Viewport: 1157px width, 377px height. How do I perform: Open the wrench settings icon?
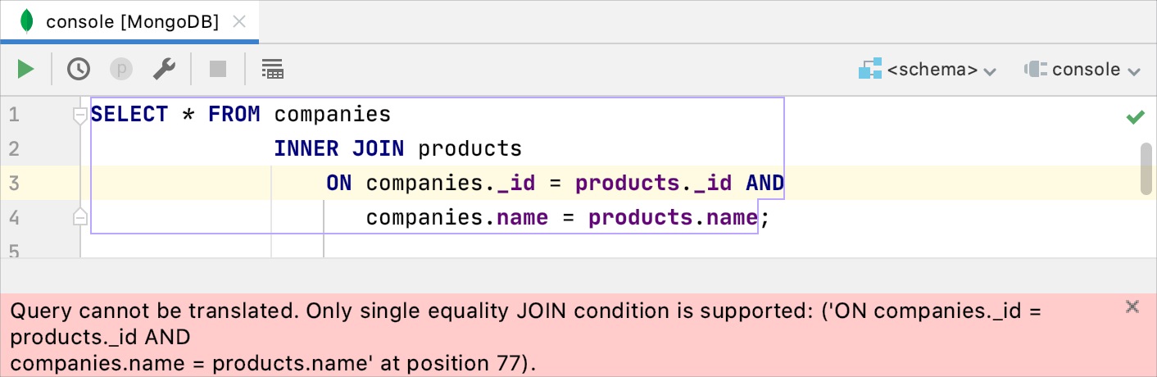(x=165, y=69)
